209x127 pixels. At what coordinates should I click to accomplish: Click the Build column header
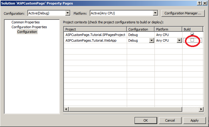click(192, 29)
